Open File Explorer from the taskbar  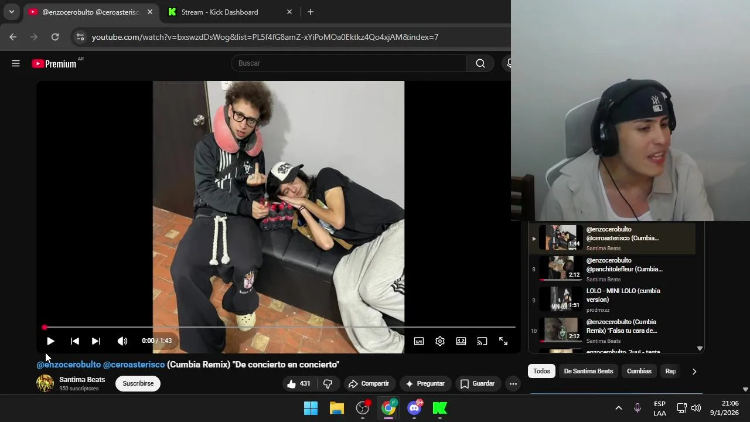coord(337,408)
